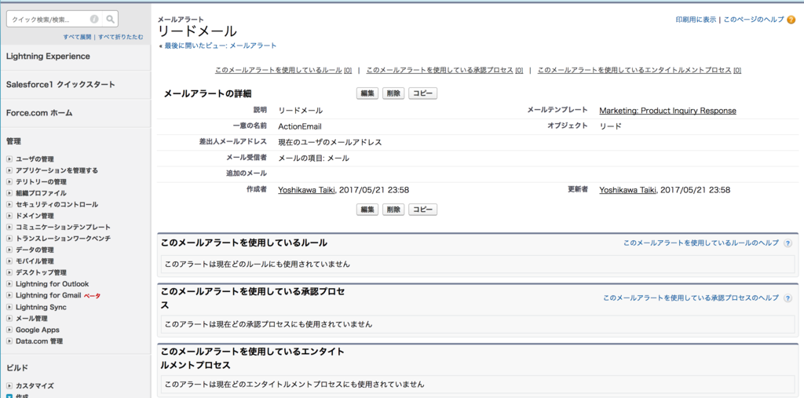Expand ユーザの管理 tree node
Viewport: 804px width, 398px height.
tap(9, 159)
